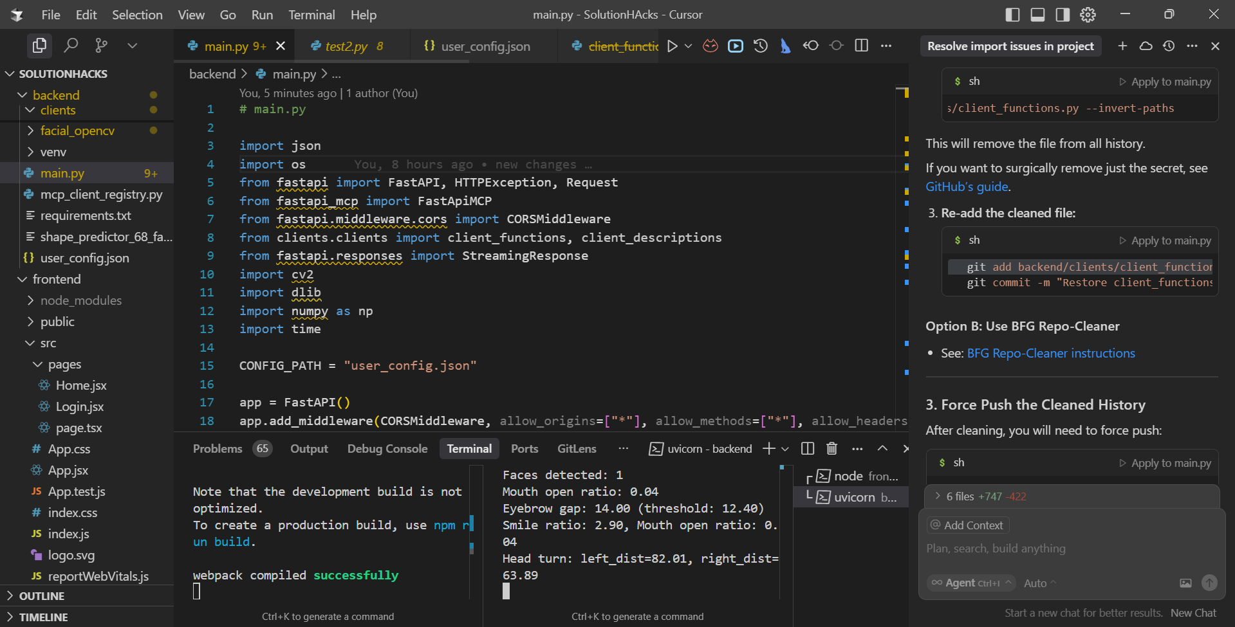
Task: Open the settings gear in title bar
Action: [1088, 14]
